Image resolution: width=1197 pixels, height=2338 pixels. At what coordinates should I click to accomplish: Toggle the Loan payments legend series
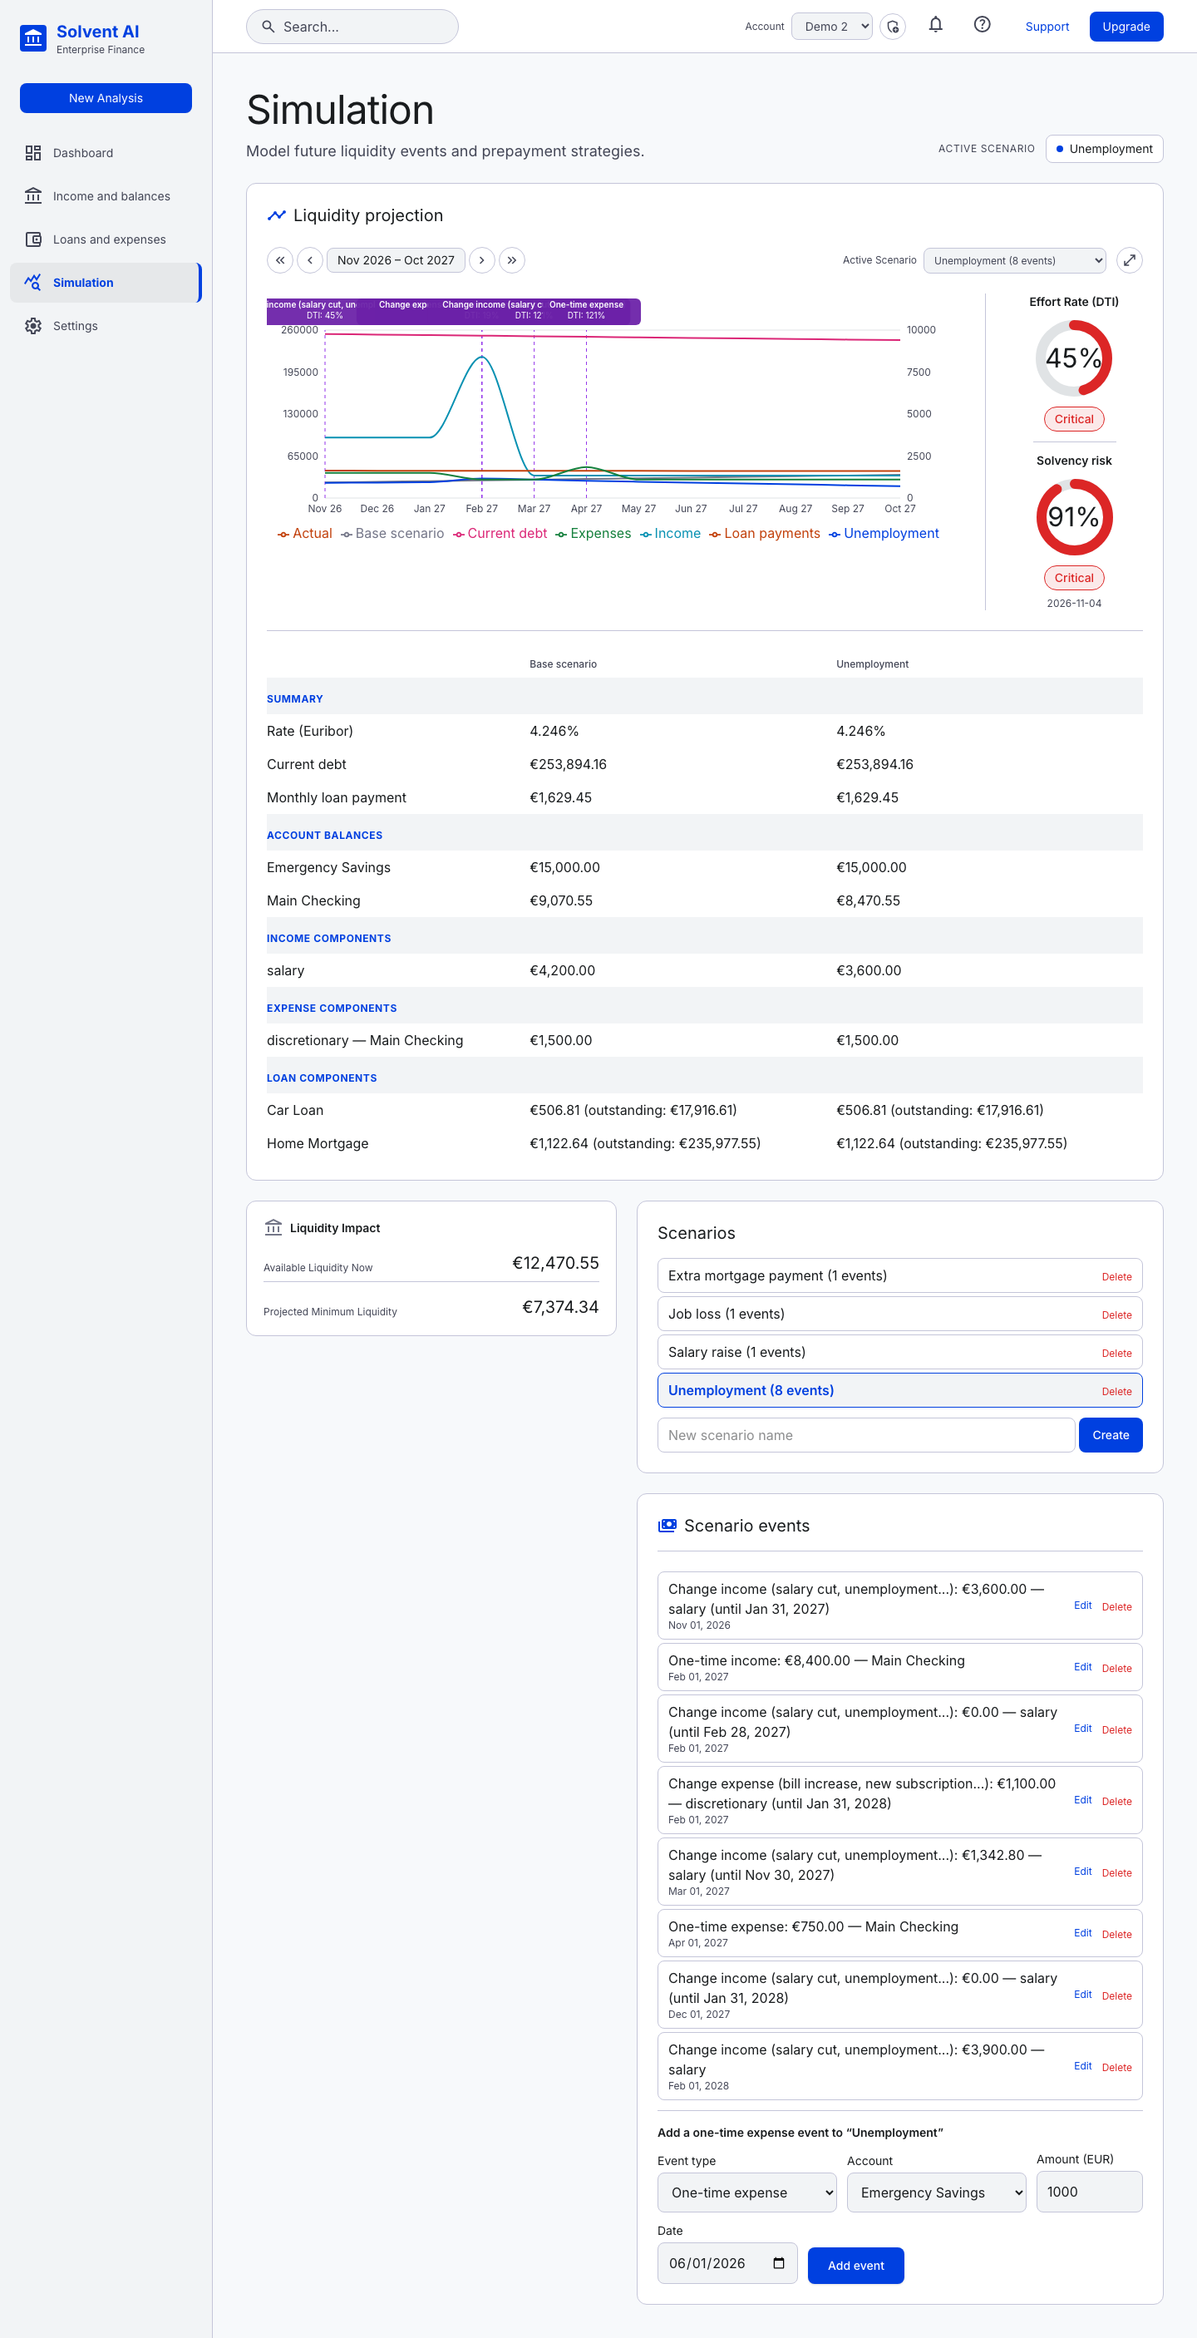pos(765,534)
